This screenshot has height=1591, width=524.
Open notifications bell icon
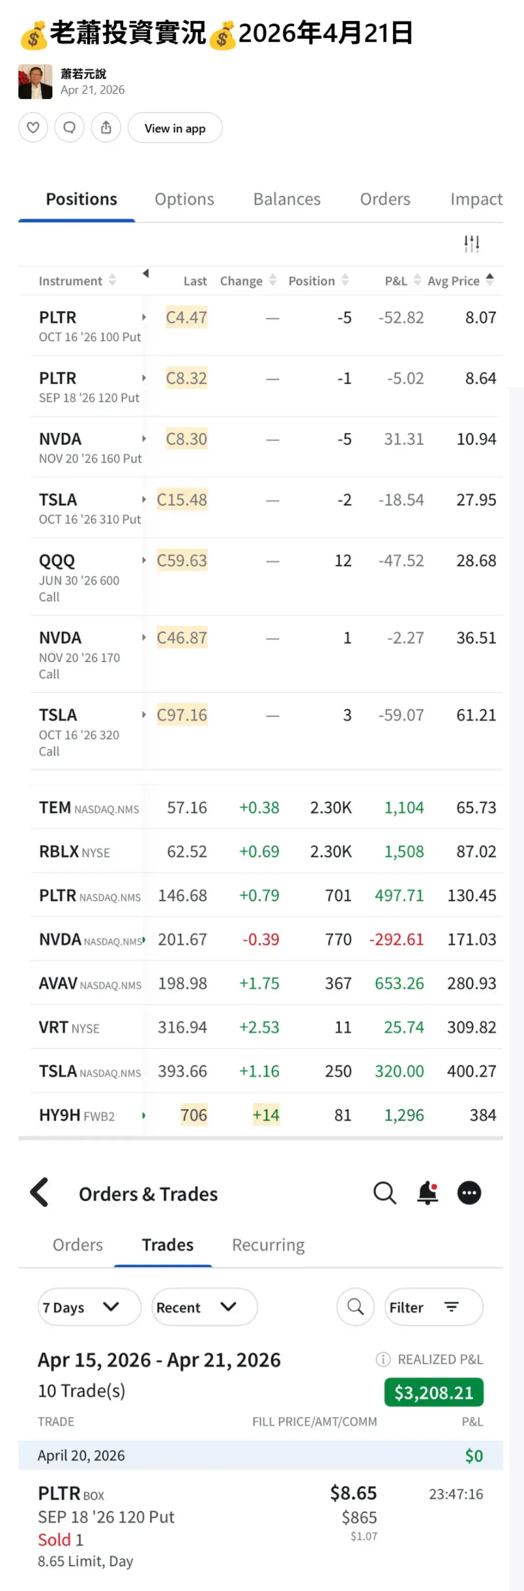click(x=428, y=1193)
